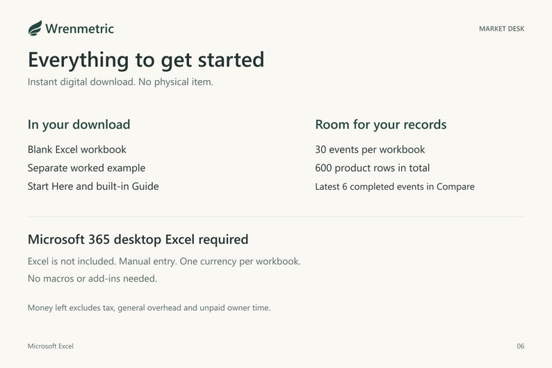The height and width of the screenshot is (368, 552).
Task: Select the '30 events per workbook' line
Action: pyautogui.click(x=370, y=150)
